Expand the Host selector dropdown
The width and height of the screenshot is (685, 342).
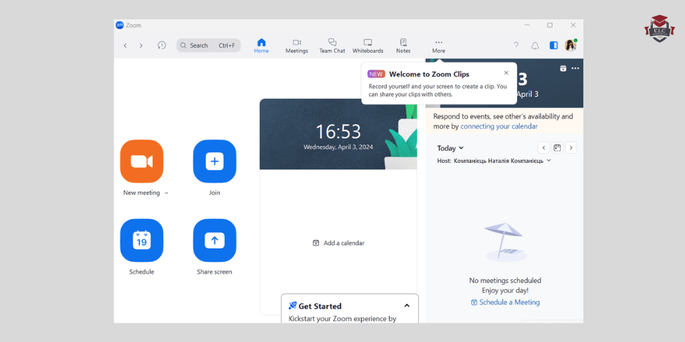549,160
